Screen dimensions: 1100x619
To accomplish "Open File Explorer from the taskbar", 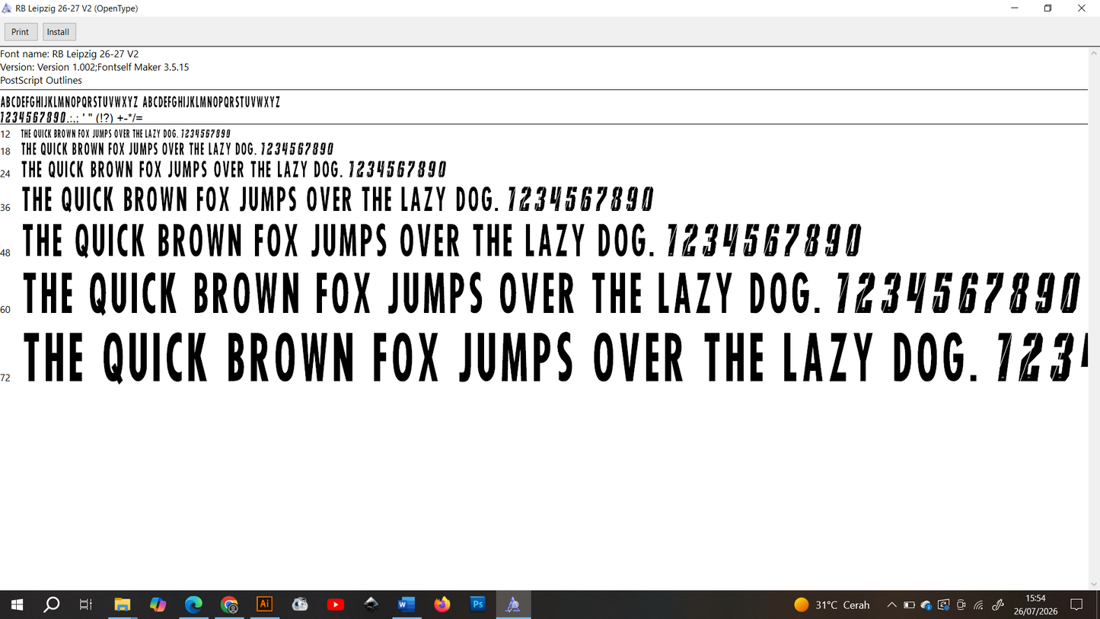I will (x=123, y=605).
